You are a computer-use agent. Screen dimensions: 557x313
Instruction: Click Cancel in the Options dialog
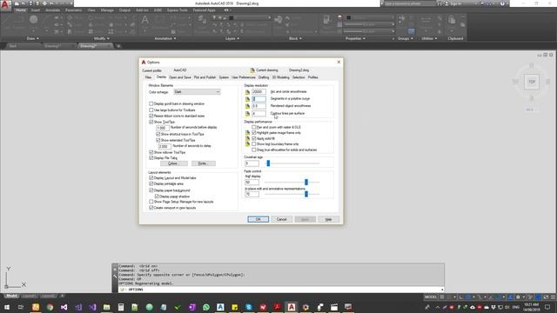[282, 219]
